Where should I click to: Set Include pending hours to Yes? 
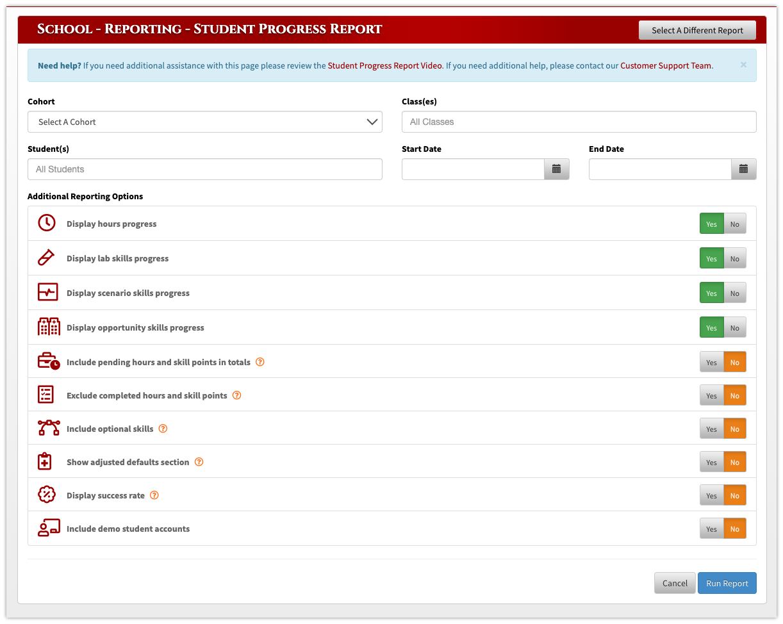(712, 363)
